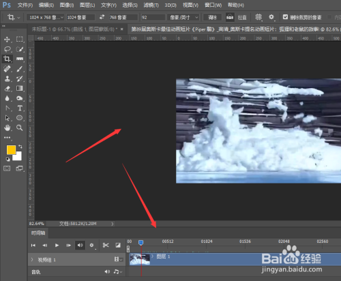Select the Gradient tool

pos(20,88)
